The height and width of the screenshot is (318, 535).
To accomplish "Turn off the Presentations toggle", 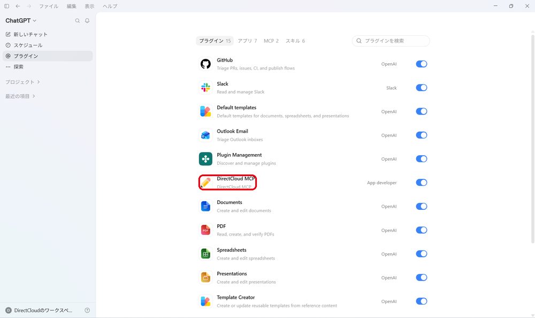I will click(422, 277).
